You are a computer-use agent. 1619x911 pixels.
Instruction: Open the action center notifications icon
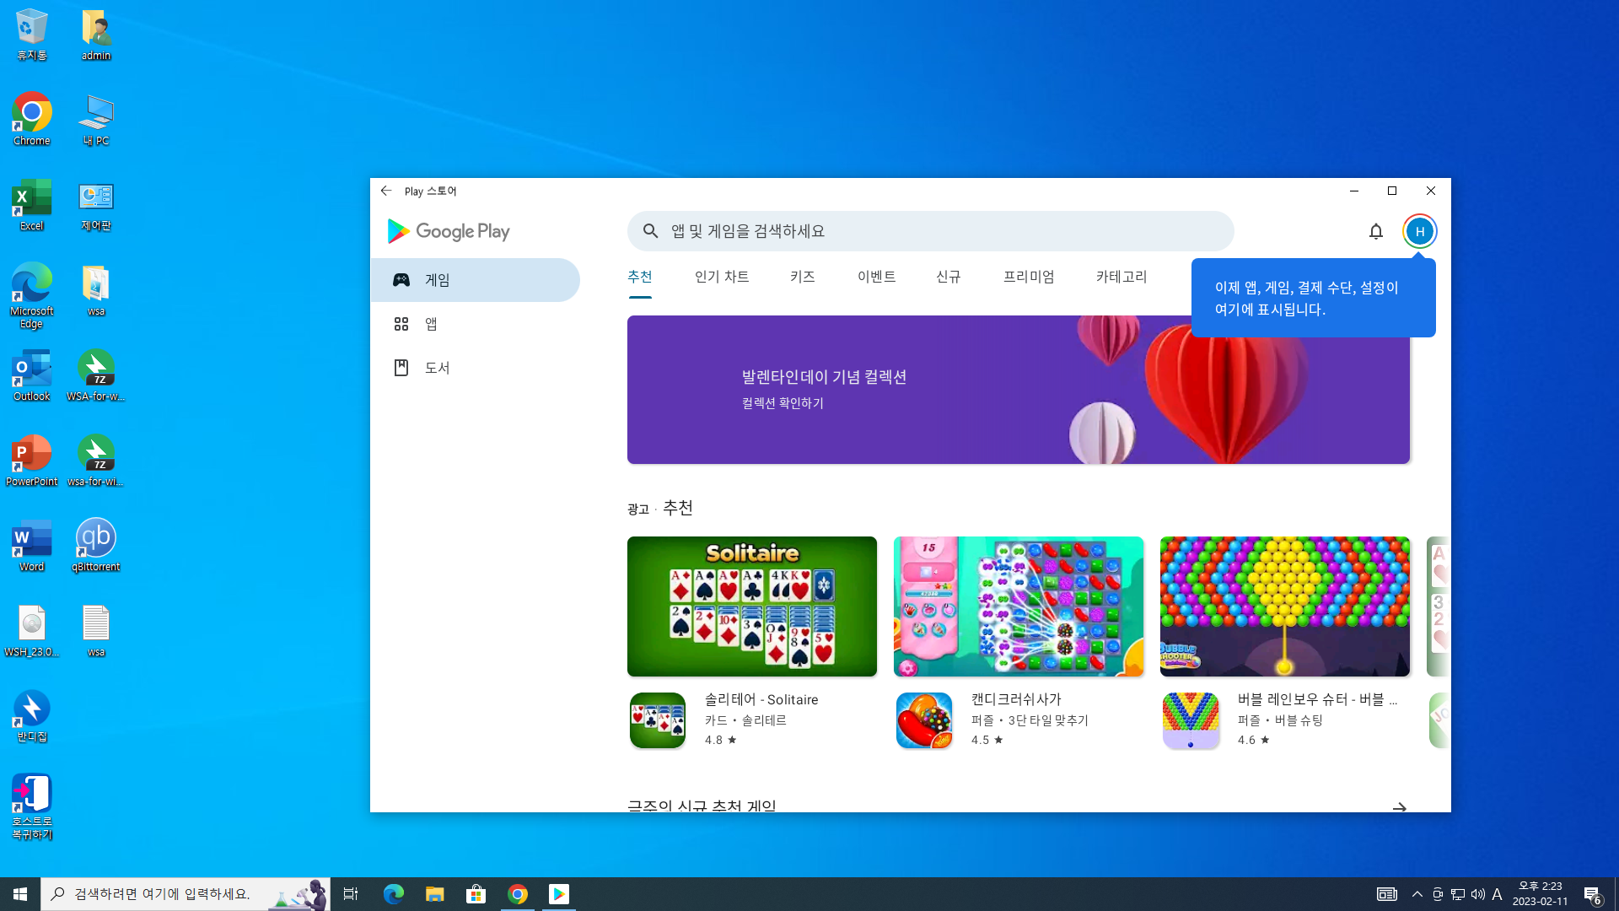[x=1593, y=894]
